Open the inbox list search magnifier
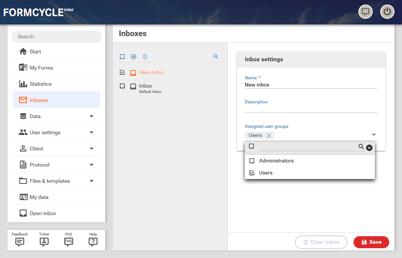Image resolution: width=402 pixels, height=258 pixels. coord(216,56)
